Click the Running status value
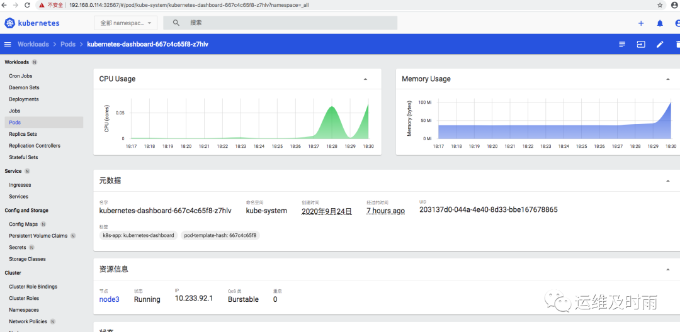 (x=147, y=299)
